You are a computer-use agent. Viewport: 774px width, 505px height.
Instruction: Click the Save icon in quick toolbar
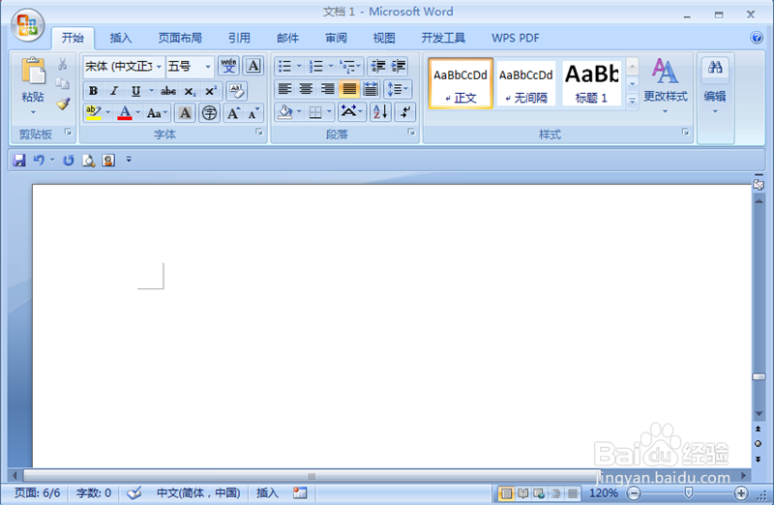click(19, 160)
